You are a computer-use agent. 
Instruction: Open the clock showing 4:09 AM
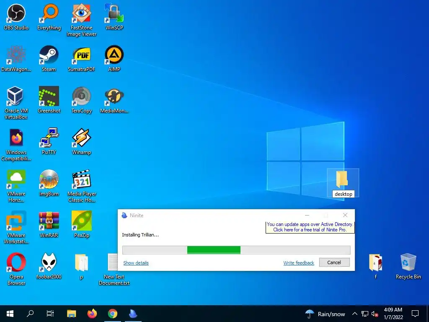tap(393, 314)
